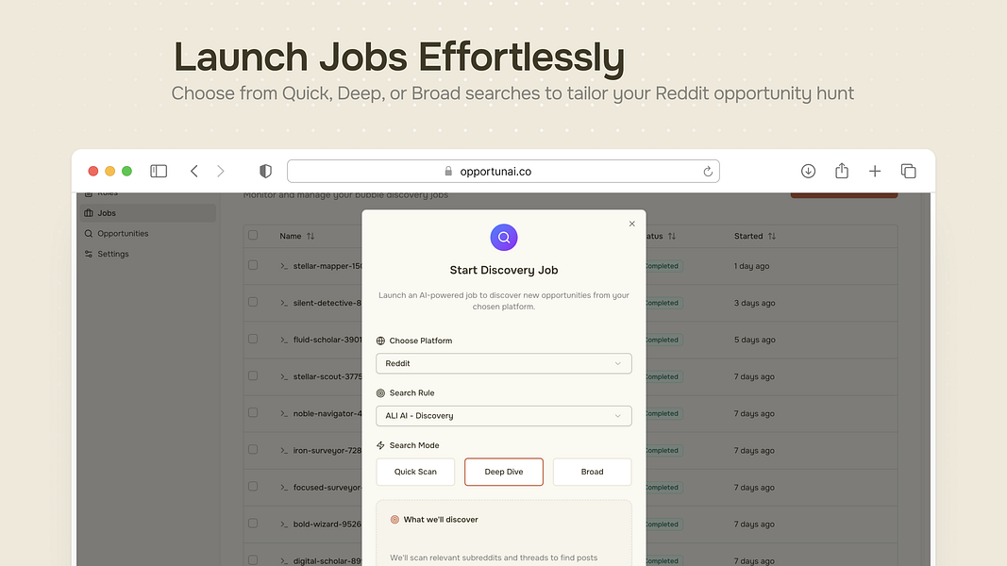Toggle the select-all checkbox in the table header
Screen dimensions: 1007x566
[253, 235]
